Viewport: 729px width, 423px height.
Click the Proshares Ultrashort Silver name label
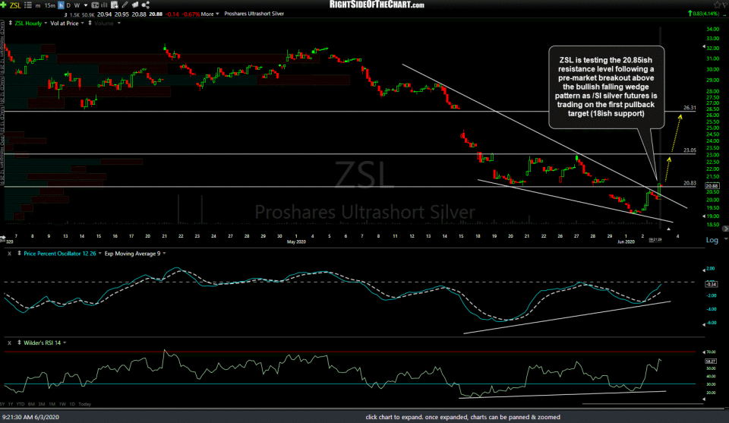[254, 14]
